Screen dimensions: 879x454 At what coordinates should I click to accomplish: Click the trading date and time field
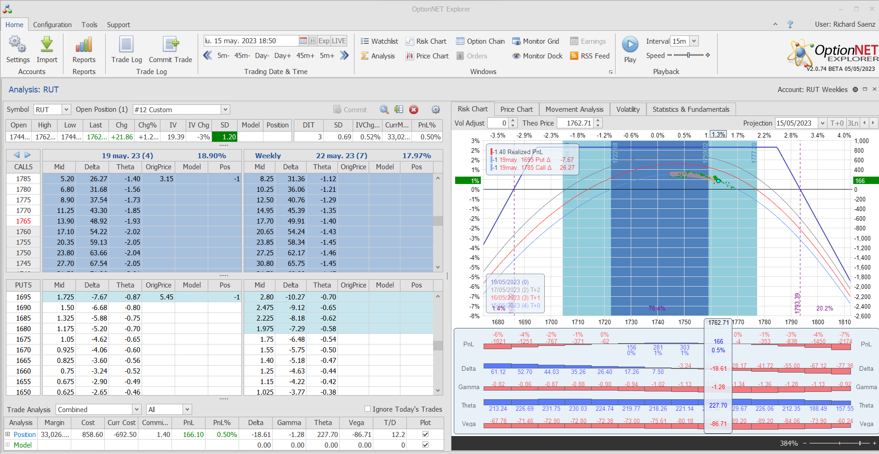pyautogui.click(x=251, y=40)
